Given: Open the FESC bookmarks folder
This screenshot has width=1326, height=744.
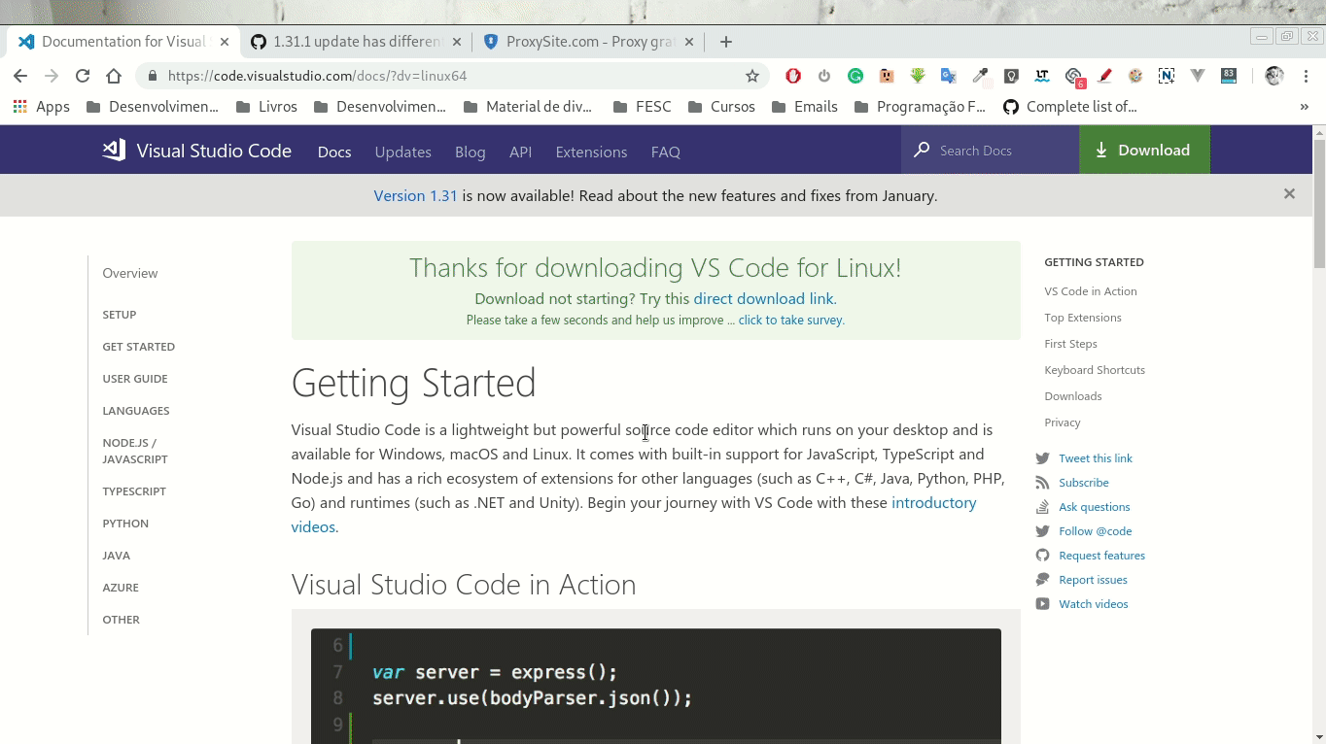Looking at the screenshot, I should pos(642,107).
